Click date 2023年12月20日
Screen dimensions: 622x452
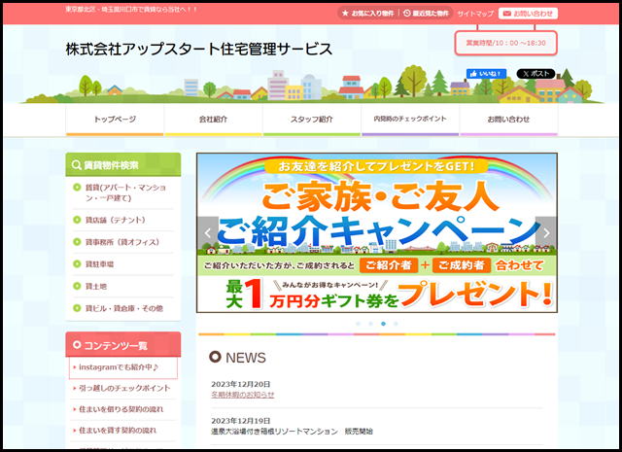coord(240,384)
